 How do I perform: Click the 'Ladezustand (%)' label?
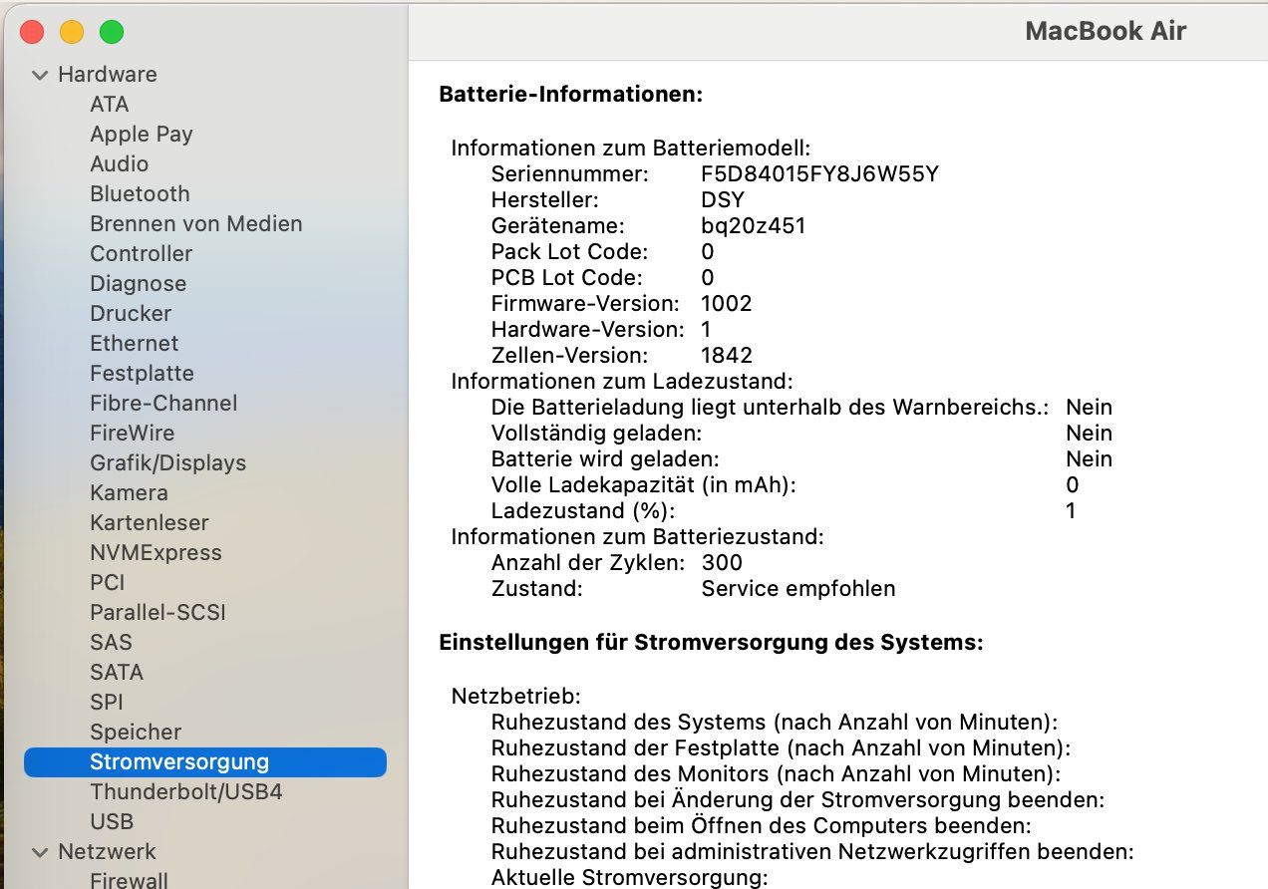[x=583, y=511]
